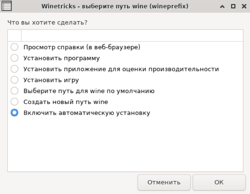Viewport: 250px width, 194px height.
Task: Click the selected 'Включить автоматическую установку' radio button
Action: click(x=14, y=113)
